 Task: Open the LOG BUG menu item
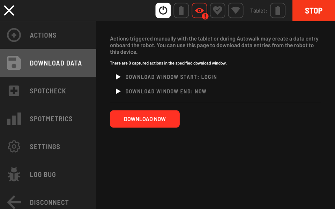coord(48,175)
